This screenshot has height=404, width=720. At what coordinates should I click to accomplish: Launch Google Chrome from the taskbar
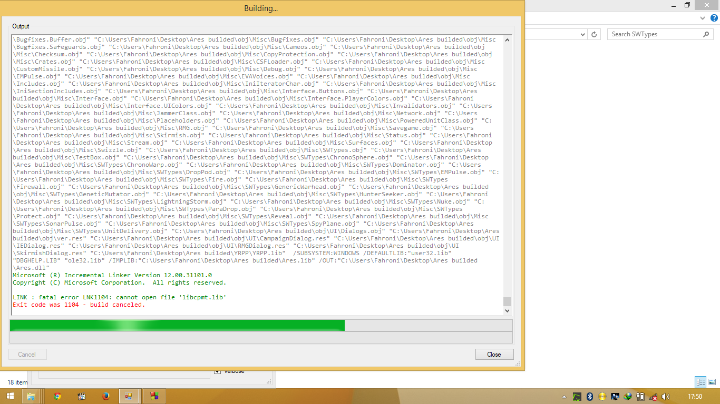[57, 396]
